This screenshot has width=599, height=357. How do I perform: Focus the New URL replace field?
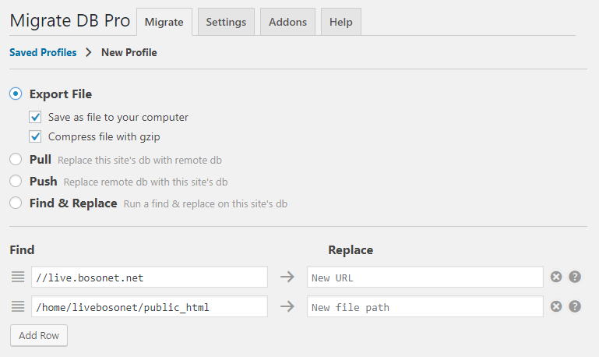(x=425, y=277)
